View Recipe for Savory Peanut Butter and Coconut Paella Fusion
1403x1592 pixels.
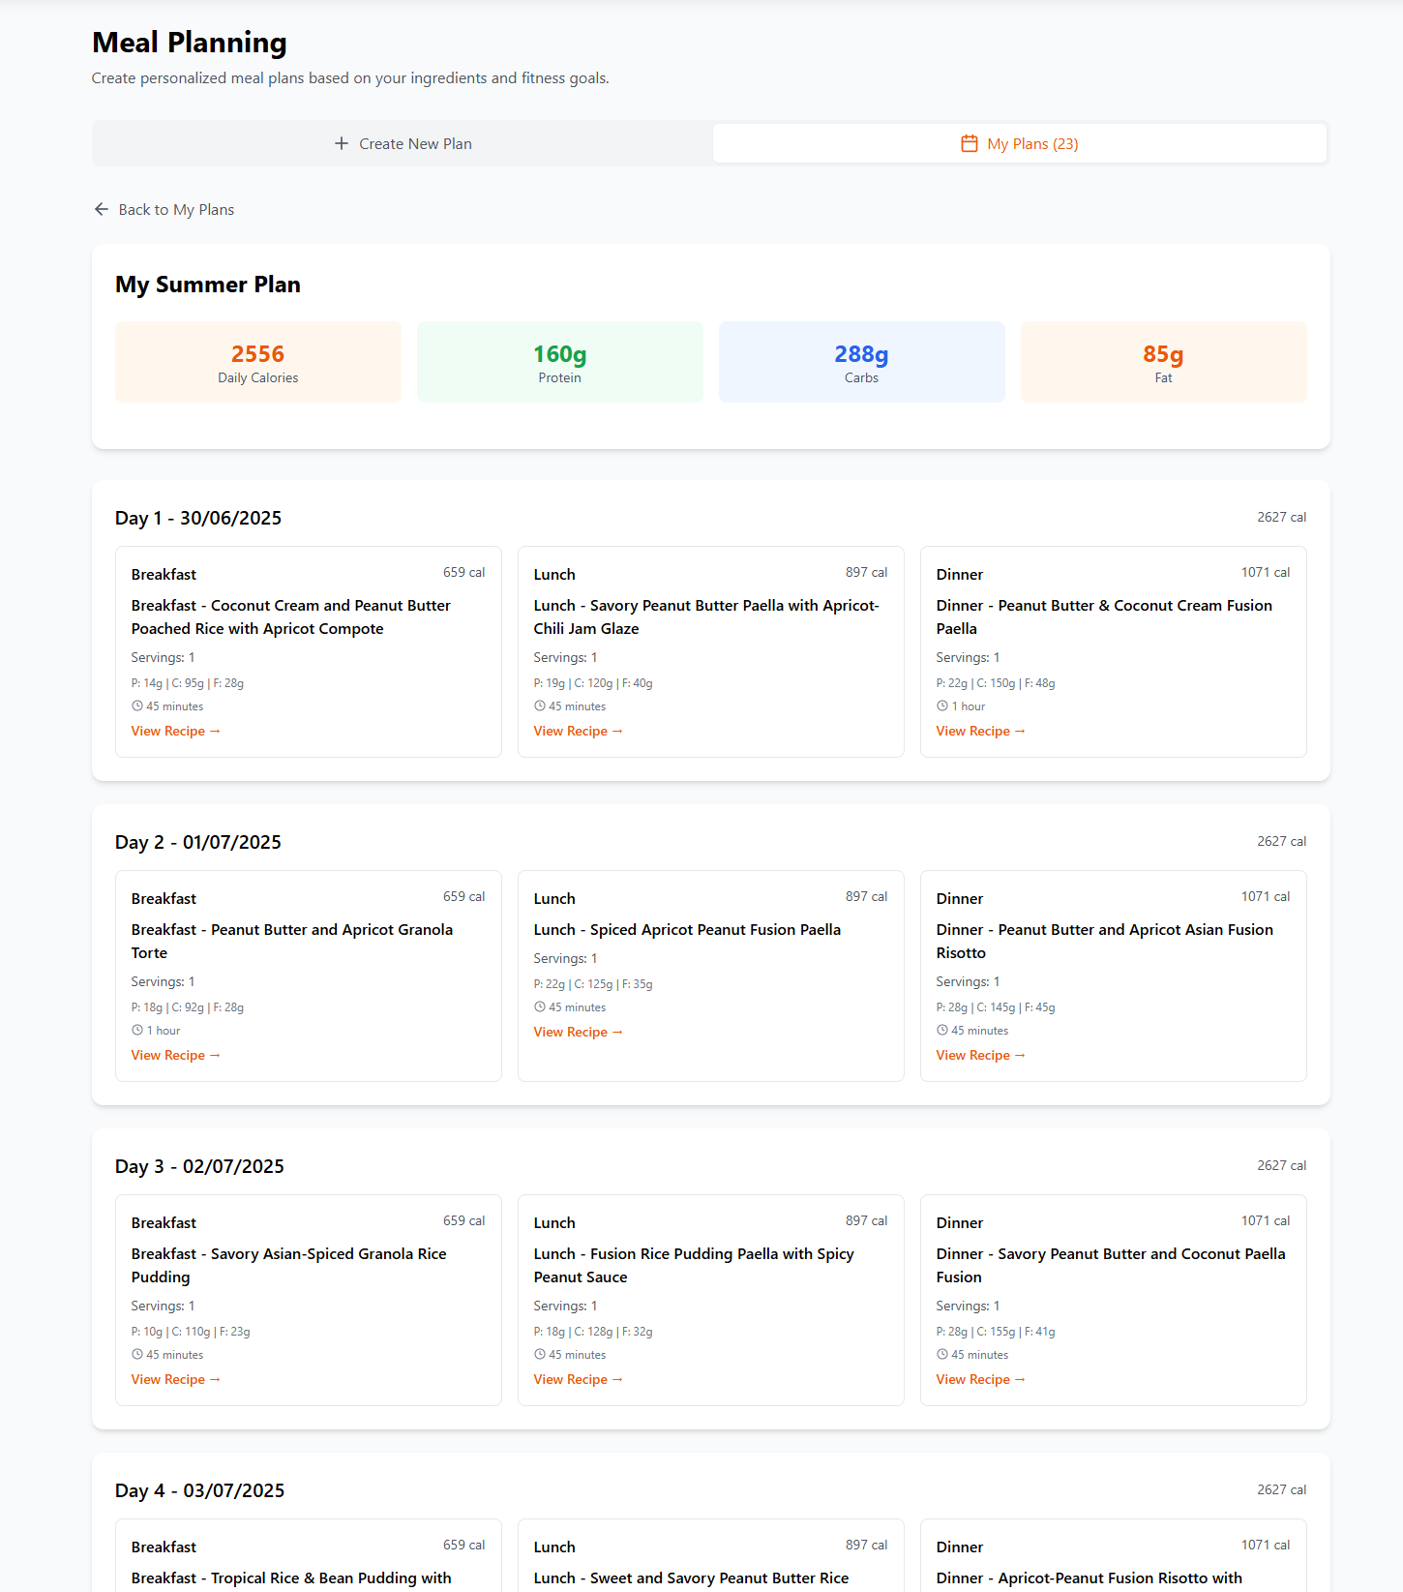tap(981, 1380)
